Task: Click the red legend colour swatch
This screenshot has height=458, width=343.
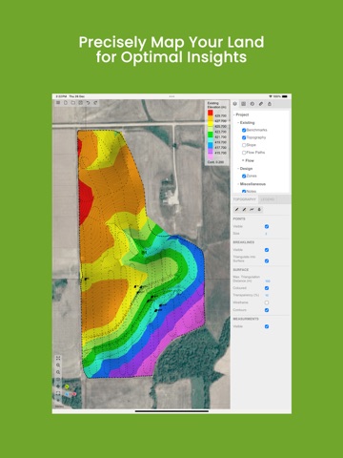Action: tap(211, 113)
